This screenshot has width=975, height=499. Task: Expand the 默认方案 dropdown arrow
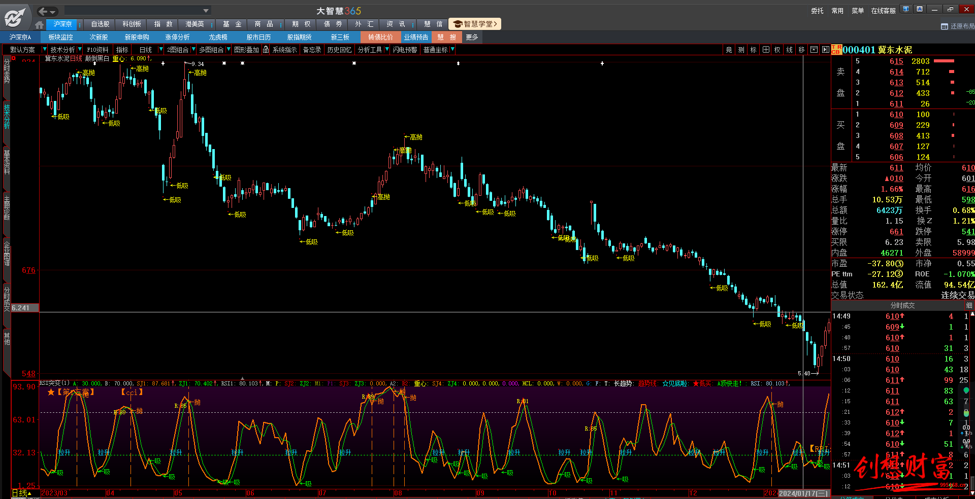click(44, 50)
